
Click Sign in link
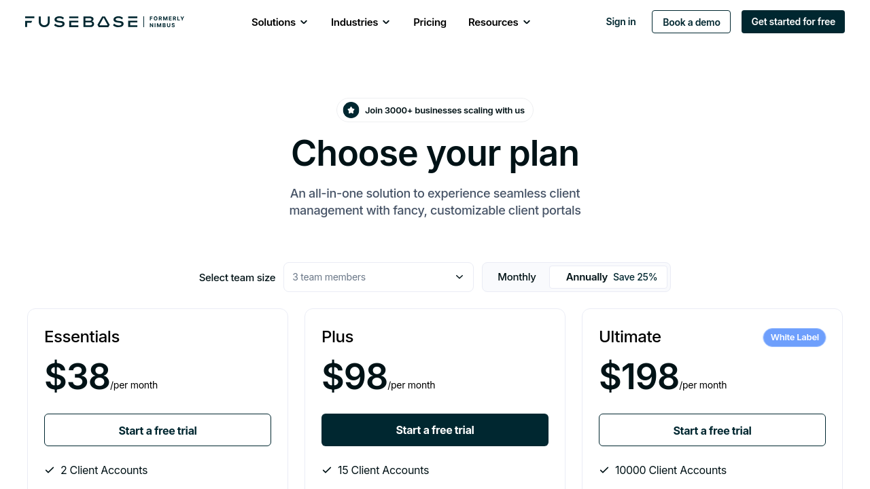tap(621, 22)
